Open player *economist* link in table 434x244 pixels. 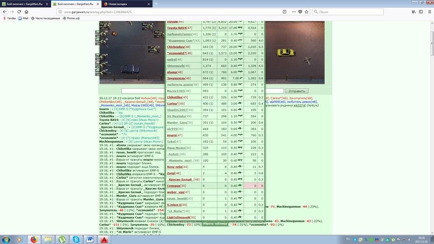click(x=176, y=53)
